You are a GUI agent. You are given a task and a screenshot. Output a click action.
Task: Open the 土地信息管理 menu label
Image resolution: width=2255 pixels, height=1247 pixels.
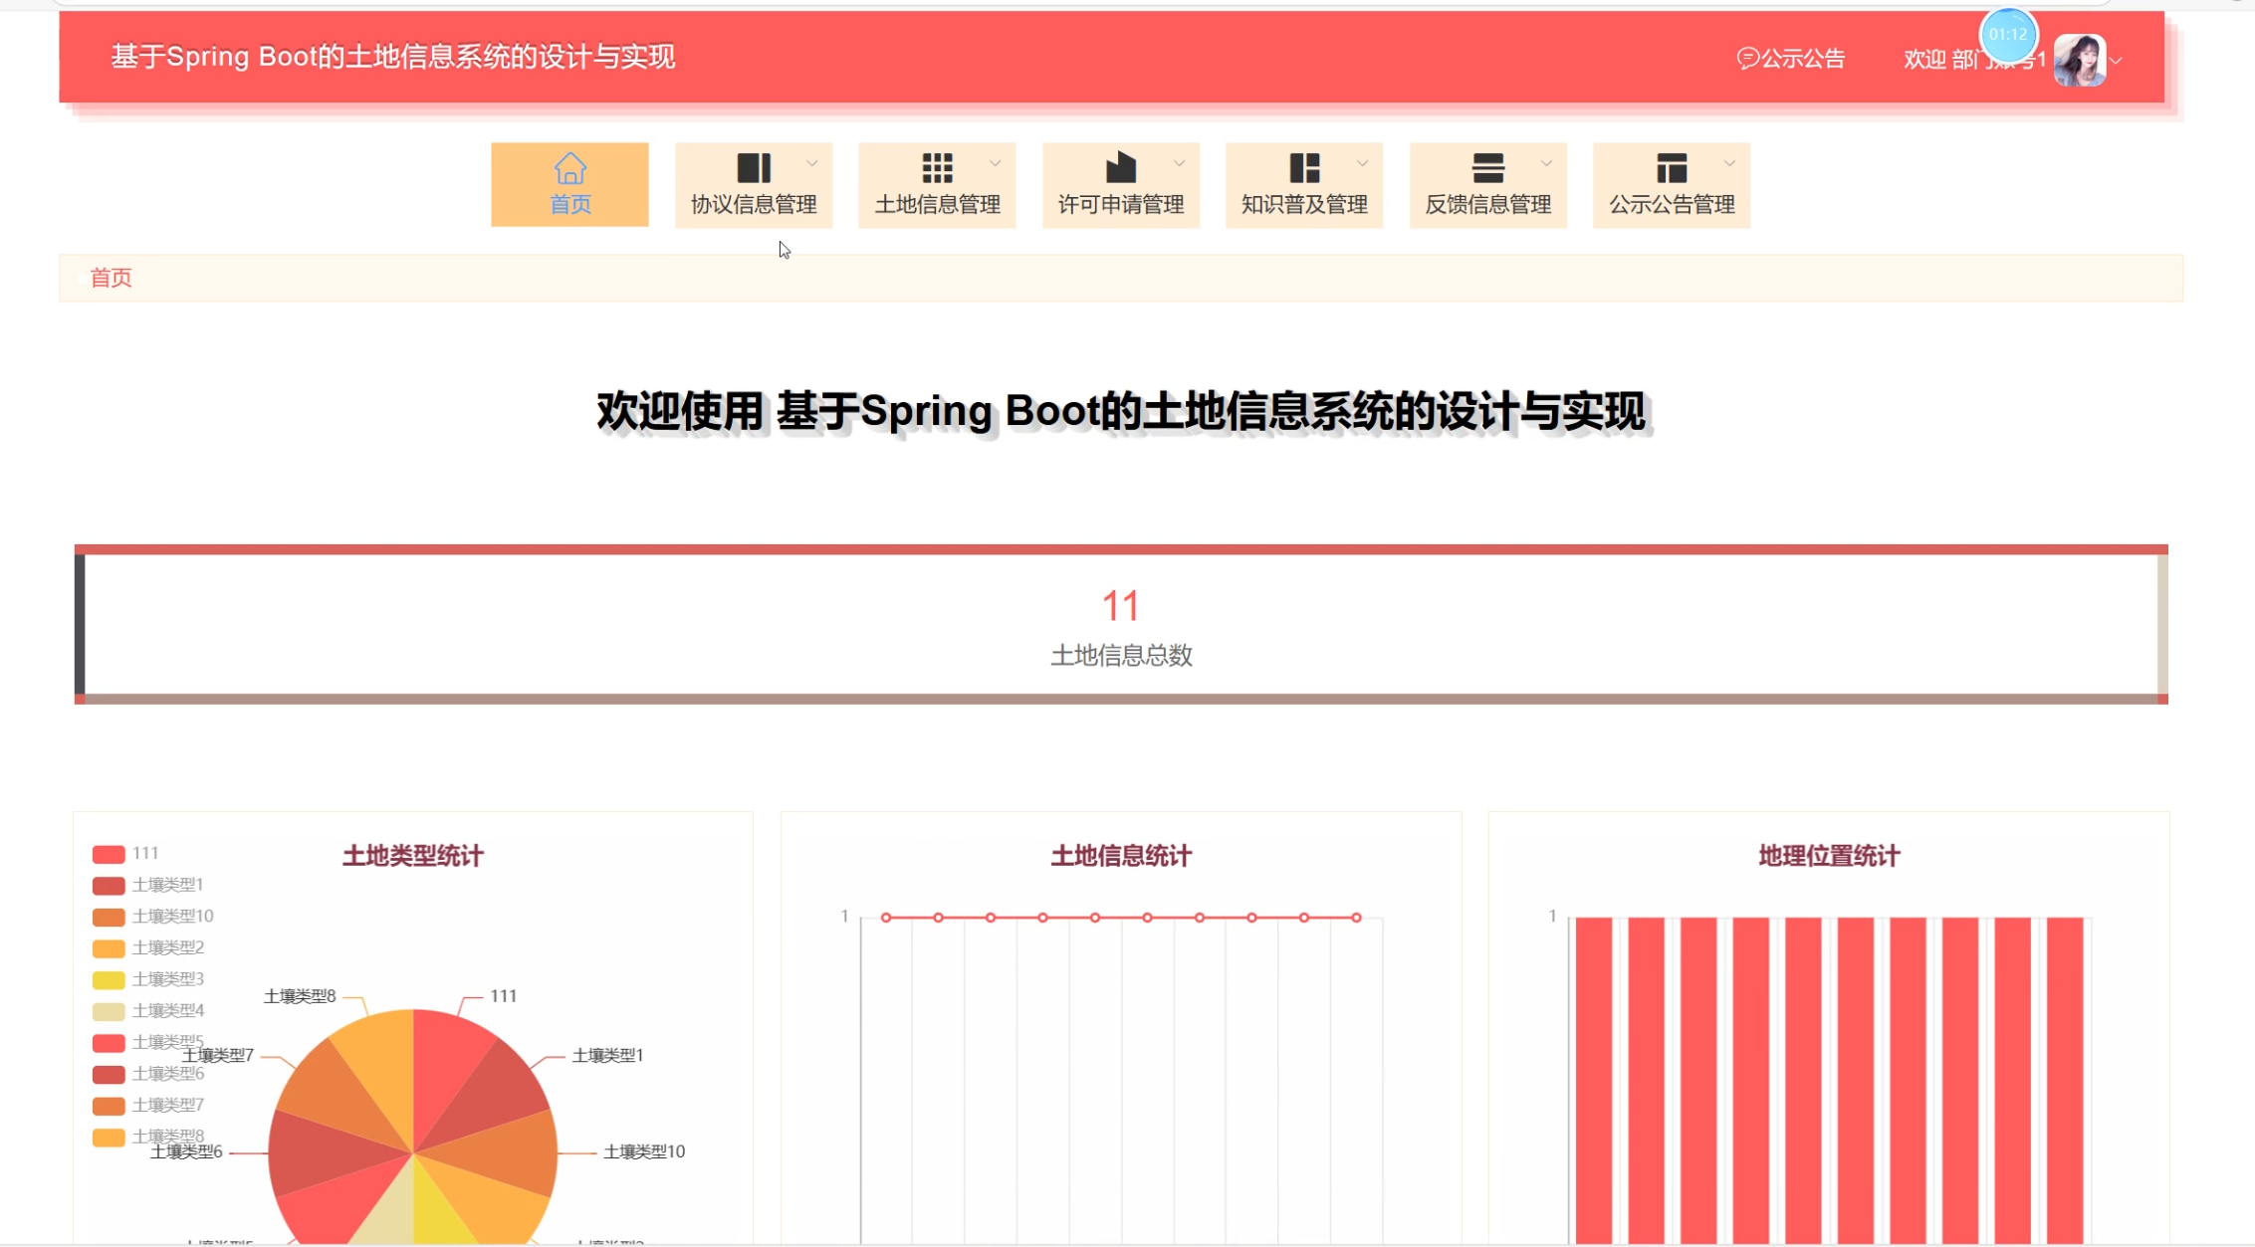(x=937, y=204)
